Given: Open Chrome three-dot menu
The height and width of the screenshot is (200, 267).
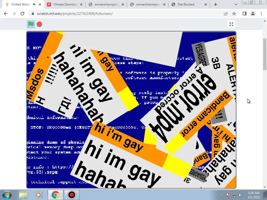Looking at the screenshot, I should pos(261,14).
